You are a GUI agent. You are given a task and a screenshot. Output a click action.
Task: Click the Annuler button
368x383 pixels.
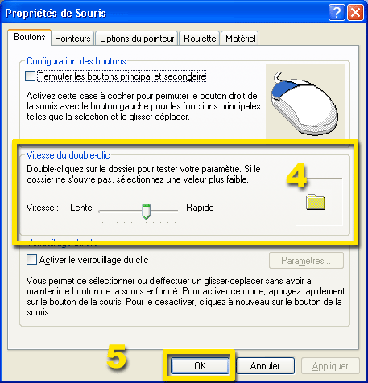click(265, 365)
